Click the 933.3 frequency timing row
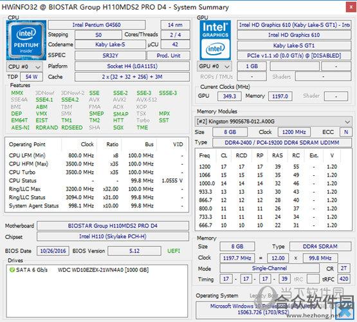Screen dimensions: 357x322 pyautogui.click(x=273, y=192)
